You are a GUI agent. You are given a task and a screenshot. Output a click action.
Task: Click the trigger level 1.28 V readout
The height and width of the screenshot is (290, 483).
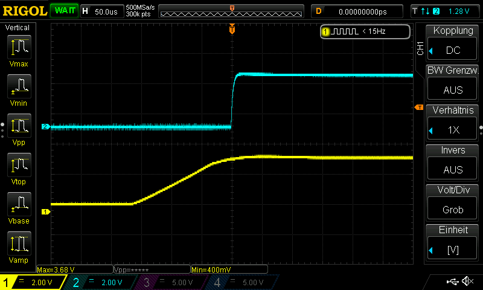459,11
